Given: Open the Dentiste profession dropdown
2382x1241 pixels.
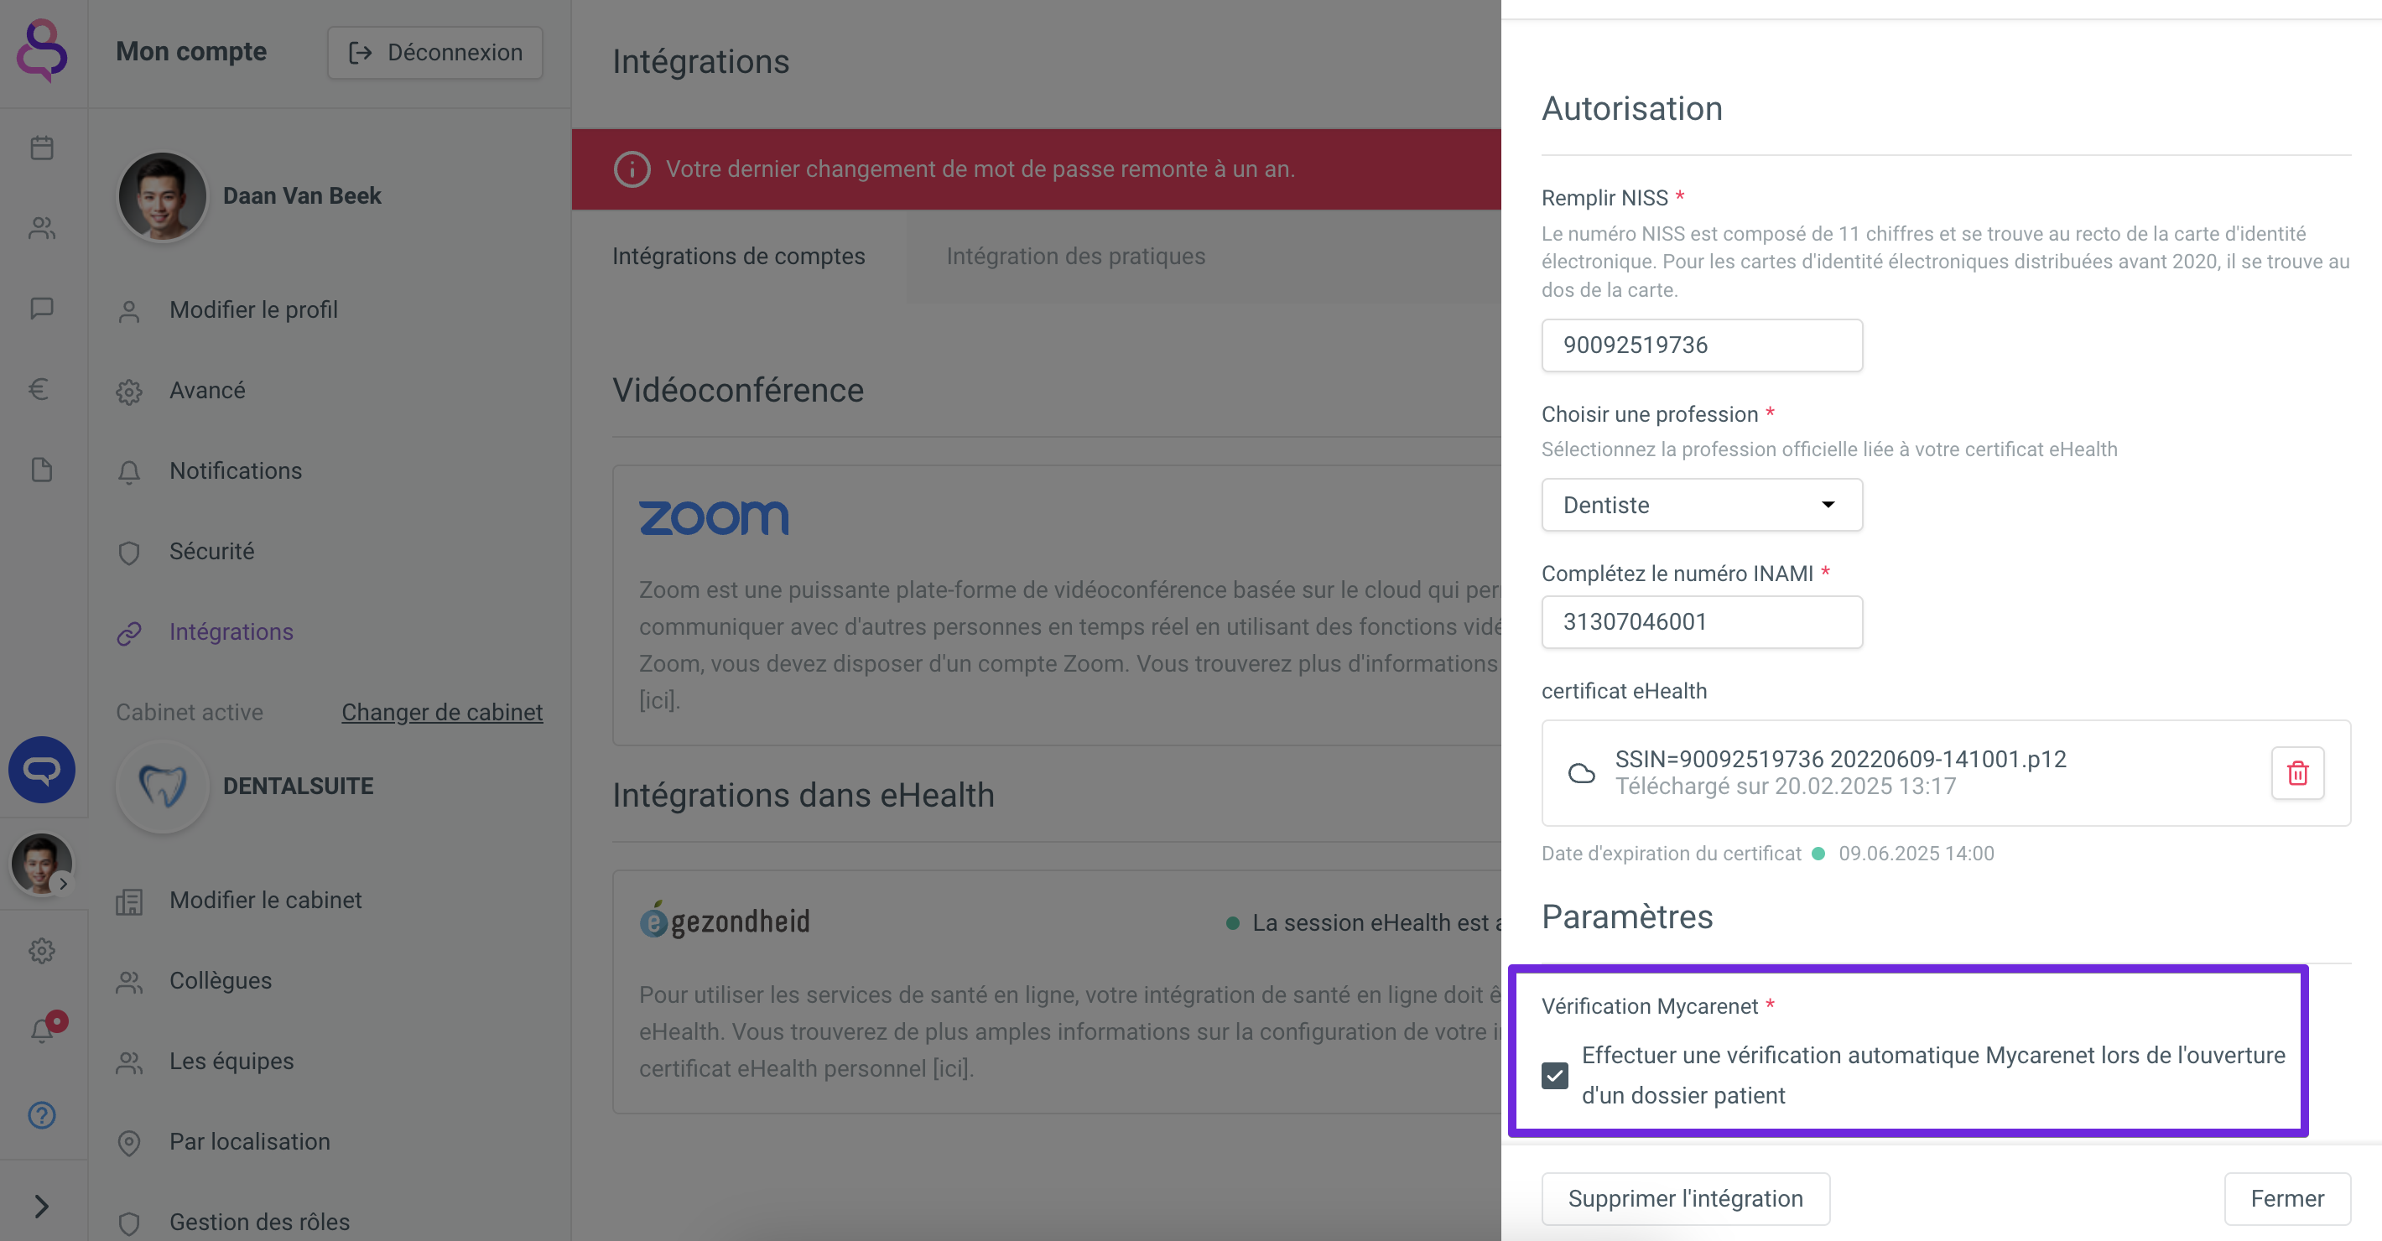Looking at the screenshot, I should point(1702,505).
